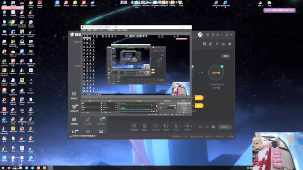This screenshot has width=303, height=170.
Task: Click the screen capture source icon in streaming toolbar
Action: [x=134, y=126]
